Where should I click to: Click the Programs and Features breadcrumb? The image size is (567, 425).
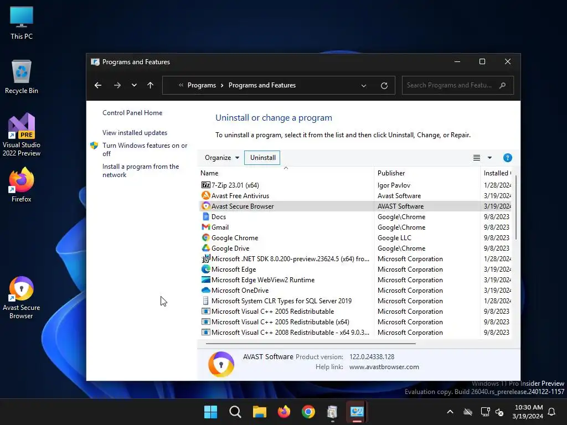pyautogui.click(x=262, y=85)
